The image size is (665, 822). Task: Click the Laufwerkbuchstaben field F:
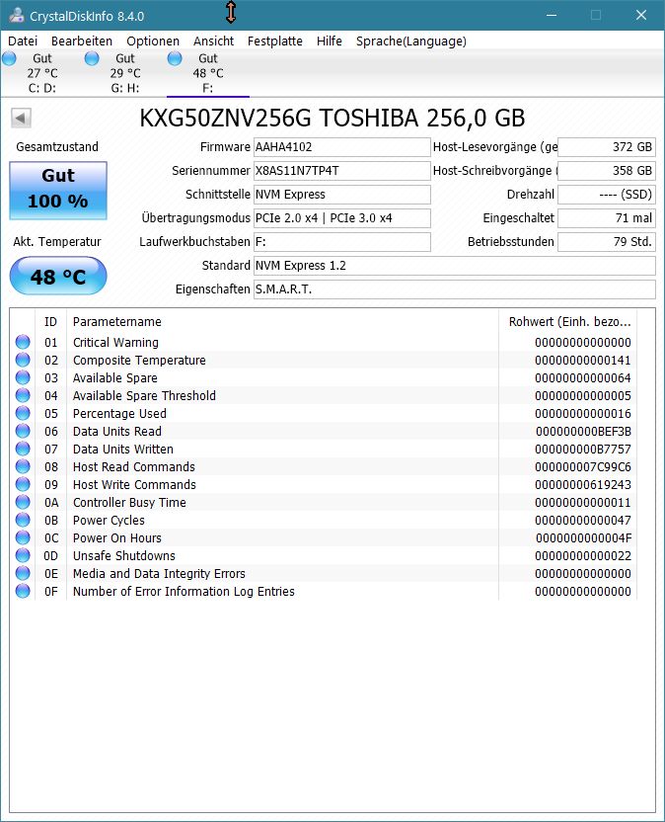pyautogui.click(x=342, y=242)
